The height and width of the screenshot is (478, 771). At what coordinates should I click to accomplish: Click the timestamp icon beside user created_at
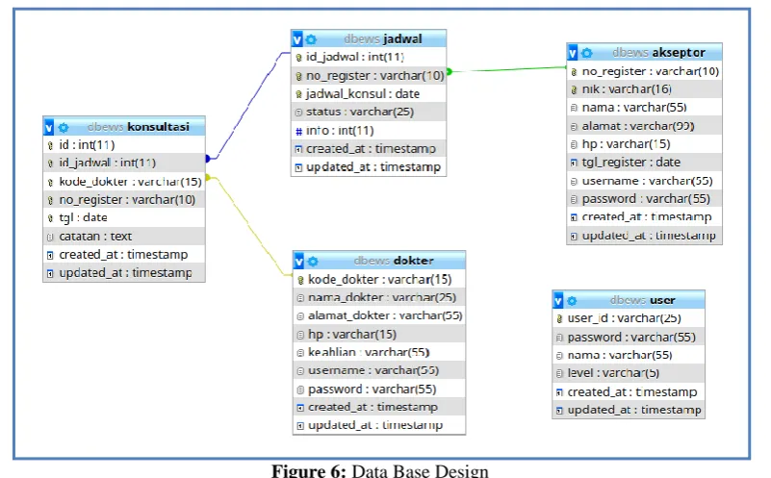(559, 392)
